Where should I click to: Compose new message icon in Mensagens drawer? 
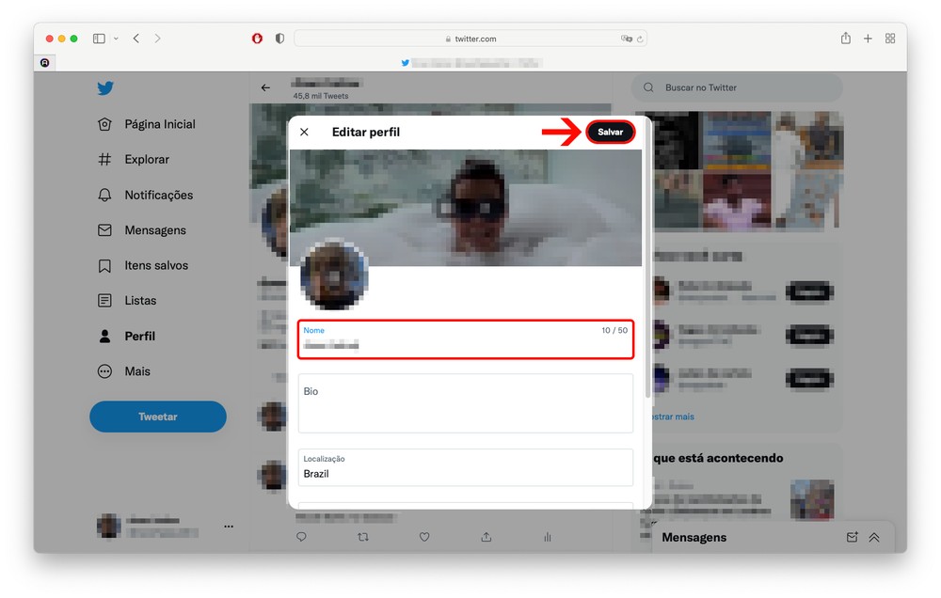(x=852, y=538)
